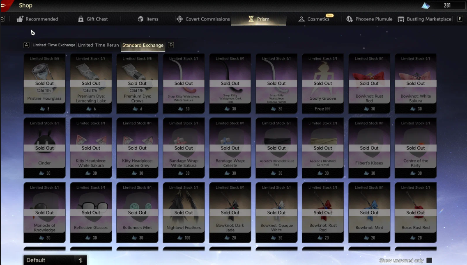Select the Rose: Rust Red card

(416, 212)
